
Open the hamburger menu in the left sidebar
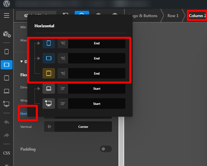coord(7,15)
